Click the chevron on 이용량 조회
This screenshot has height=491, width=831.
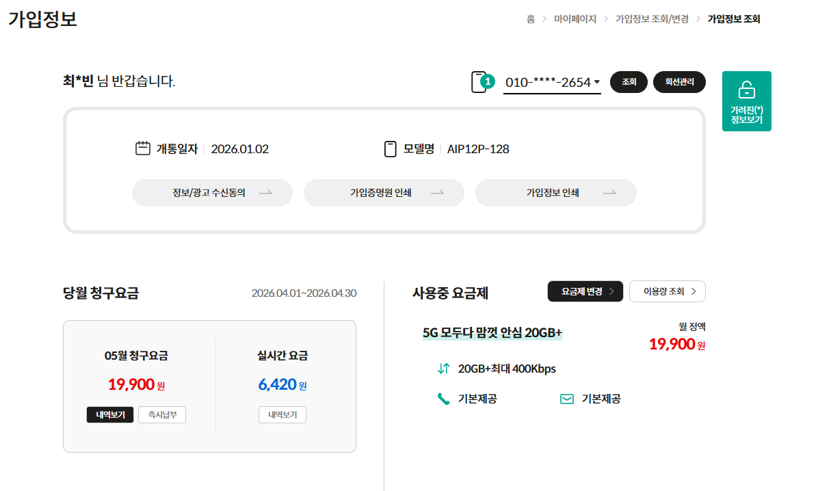point(694,291)
